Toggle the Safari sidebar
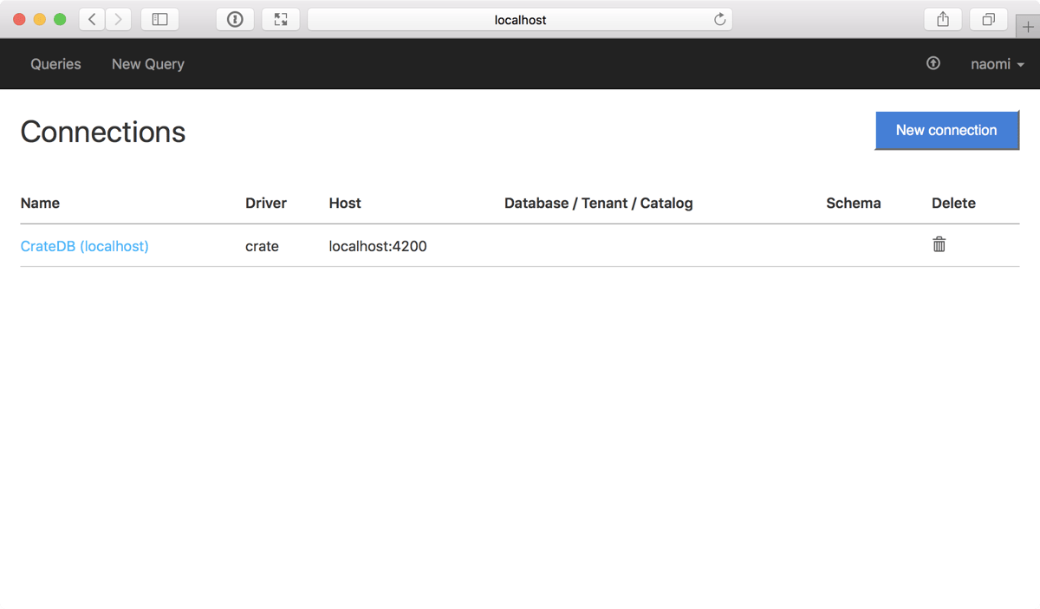The image size is (1040, 609). tap(159, 19)
